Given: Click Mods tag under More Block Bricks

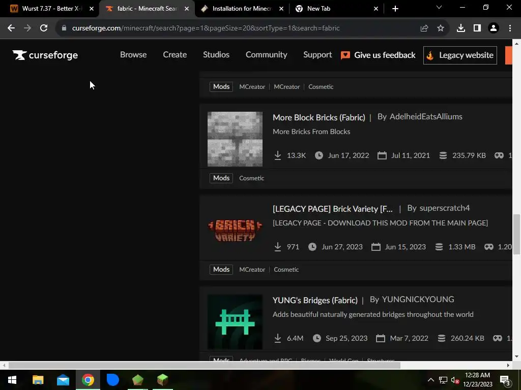Looking at the screenshot, I should coord(221,178).
